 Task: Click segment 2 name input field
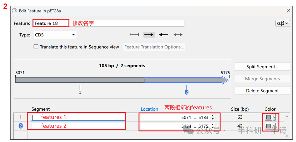[x=78, y=126]
